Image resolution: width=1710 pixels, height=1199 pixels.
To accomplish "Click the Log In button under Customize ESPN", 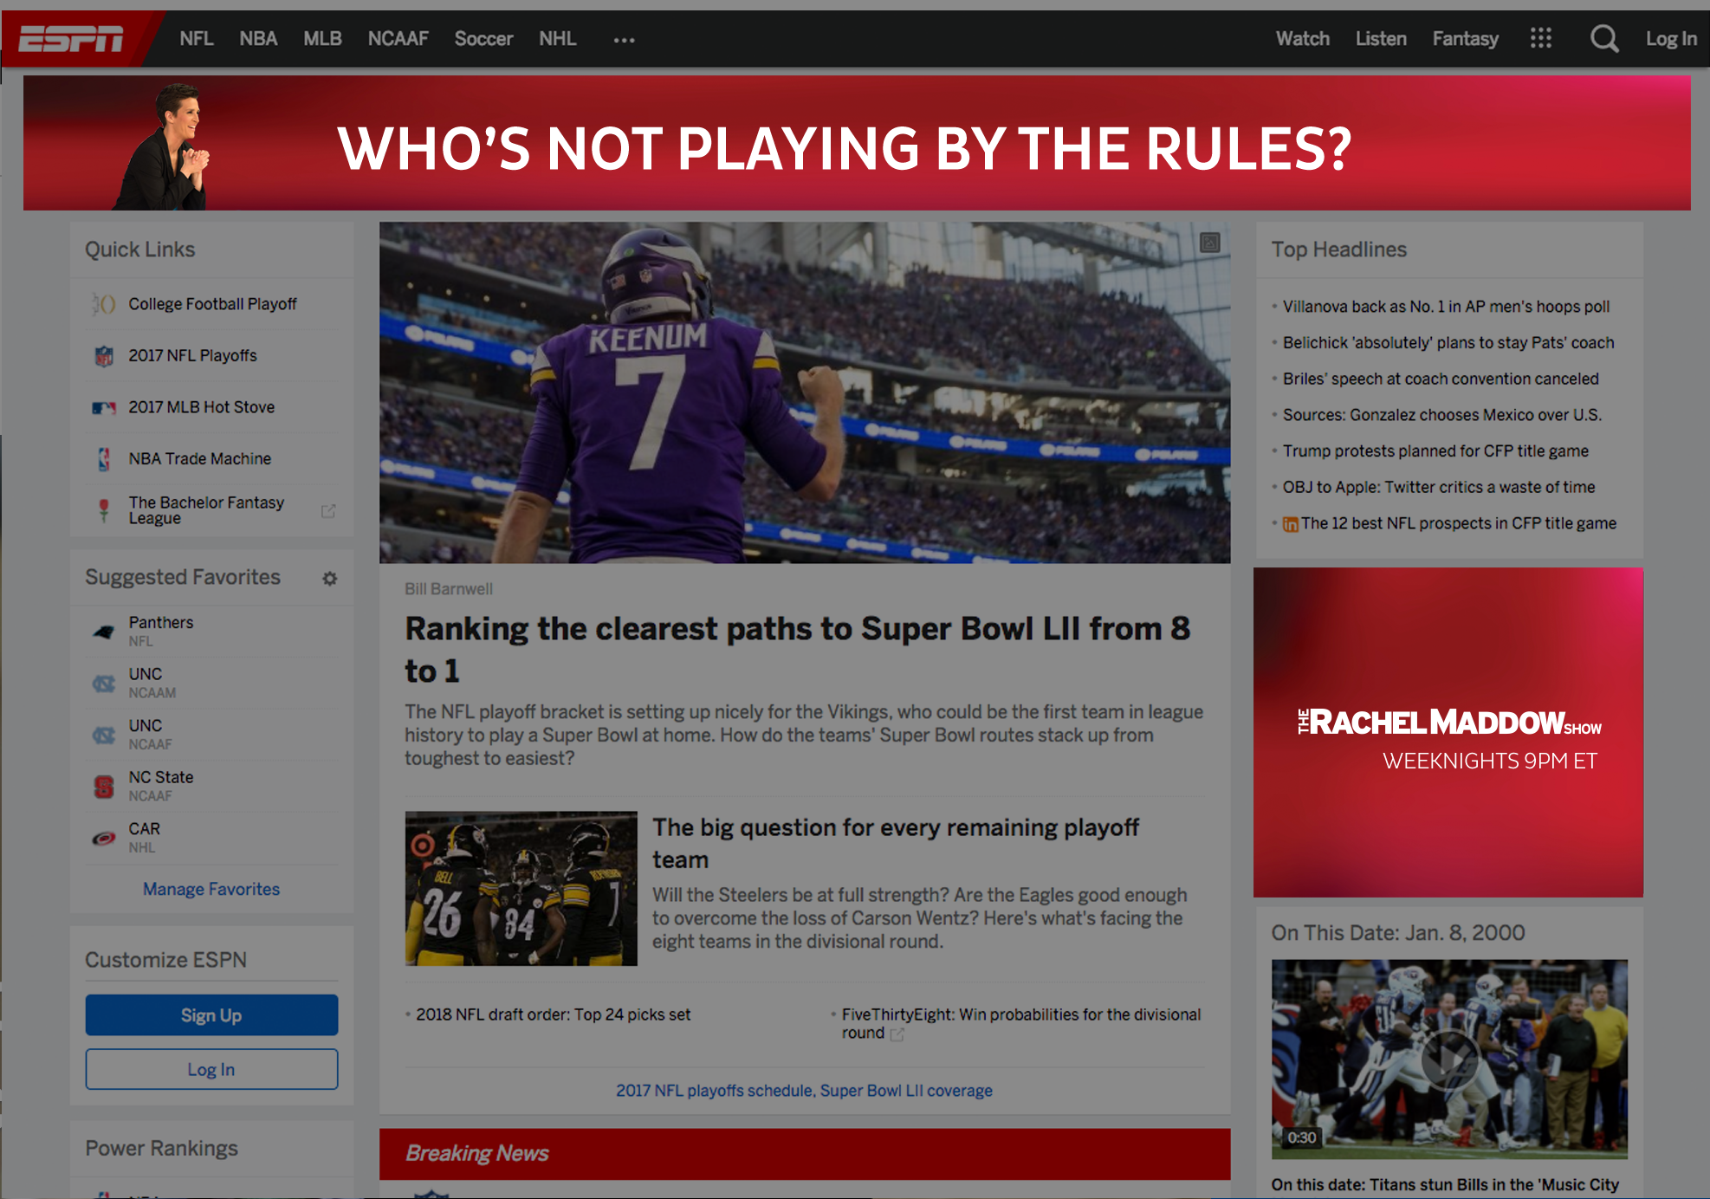I will pos(211,1069).
